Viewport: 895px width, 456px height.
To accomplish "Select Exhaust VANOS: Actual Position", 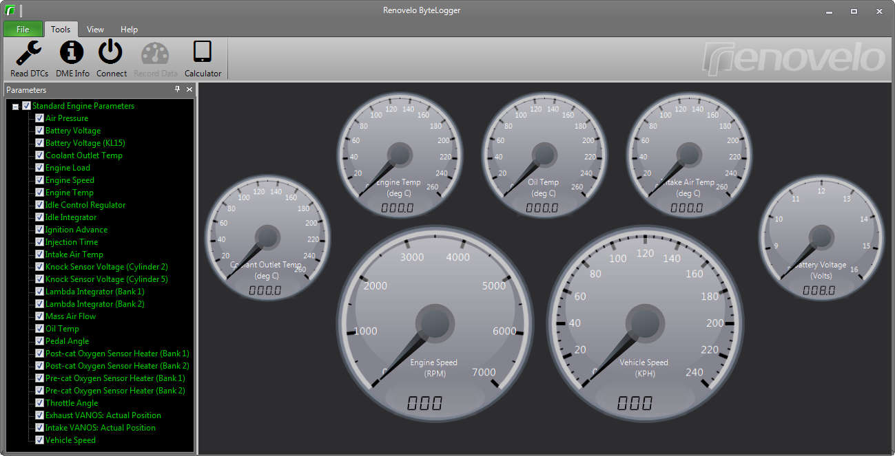I will (103, 415).
